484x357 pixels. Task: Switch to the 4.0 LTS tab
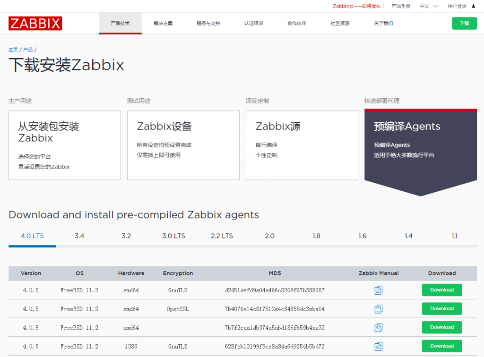[x=33, y=236]
